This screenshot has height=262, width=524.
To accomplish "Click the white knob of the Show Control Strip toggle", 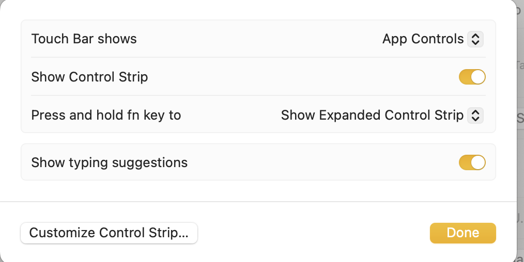I will point(479,77).
